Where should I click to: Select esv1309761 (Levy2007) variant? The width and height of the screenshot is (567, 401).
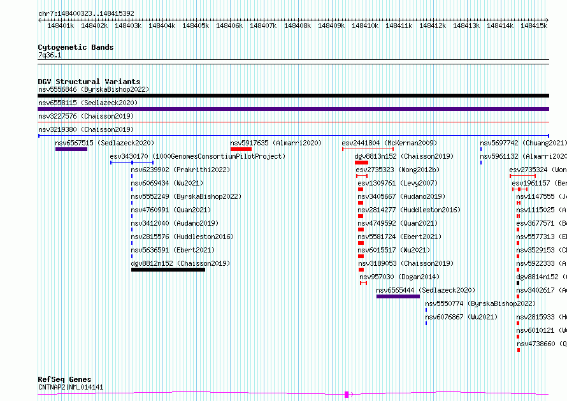pyautogui.click(x=398, y=183)
